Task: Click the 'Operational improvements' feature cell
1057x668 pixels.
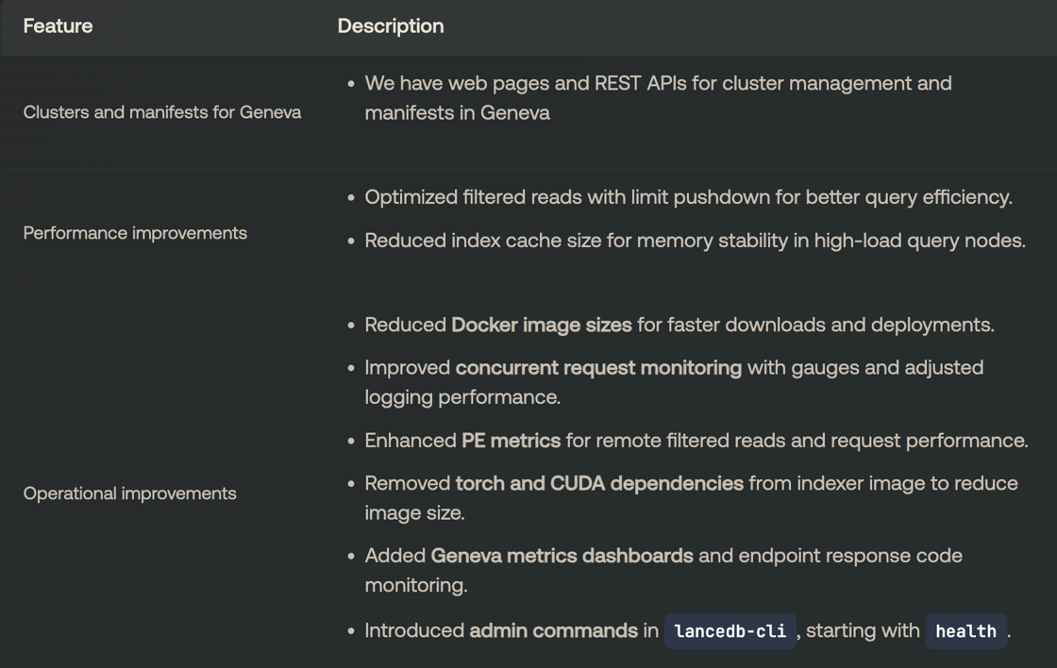Action: point(129,493)
